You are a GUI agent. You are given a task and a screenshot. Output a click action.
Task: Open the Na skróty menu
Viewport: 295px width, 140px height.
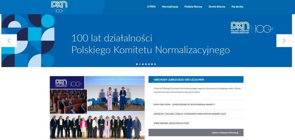(238, 7)
